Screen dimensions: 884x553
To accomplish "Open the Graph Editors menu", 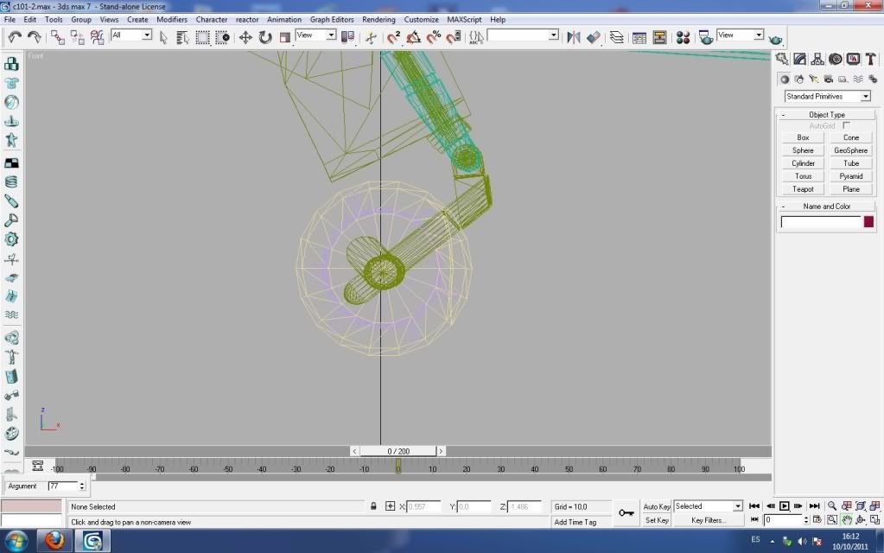I will (332, 19).
